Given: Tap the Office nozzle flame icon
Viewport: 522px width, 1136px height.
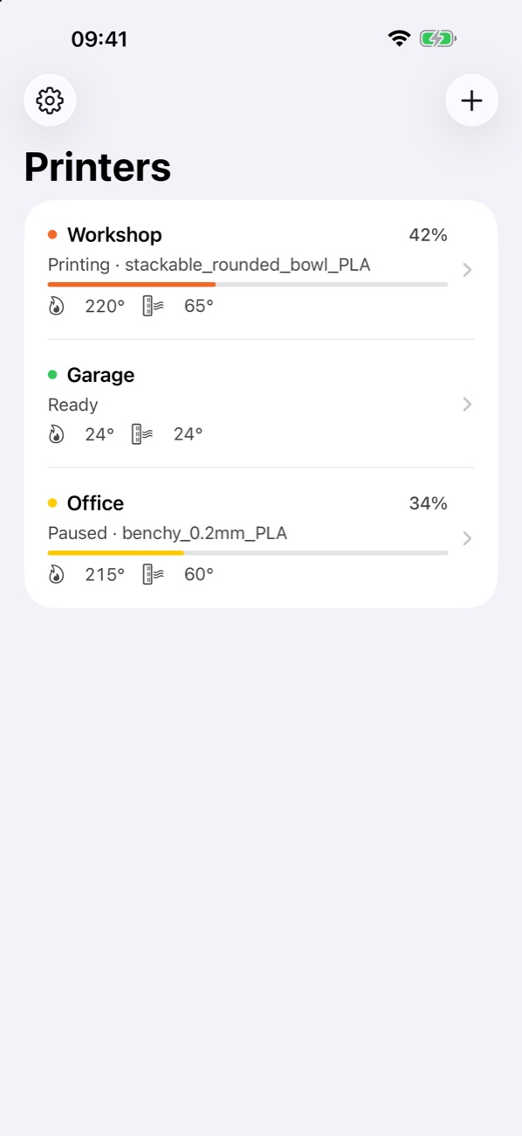Looking at the screenshot, I should [x=57, y=574].
